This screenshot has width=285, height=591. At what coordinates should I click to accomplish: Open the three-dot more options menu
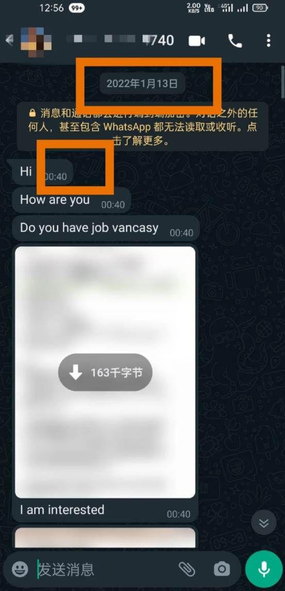tap(269, 41)
